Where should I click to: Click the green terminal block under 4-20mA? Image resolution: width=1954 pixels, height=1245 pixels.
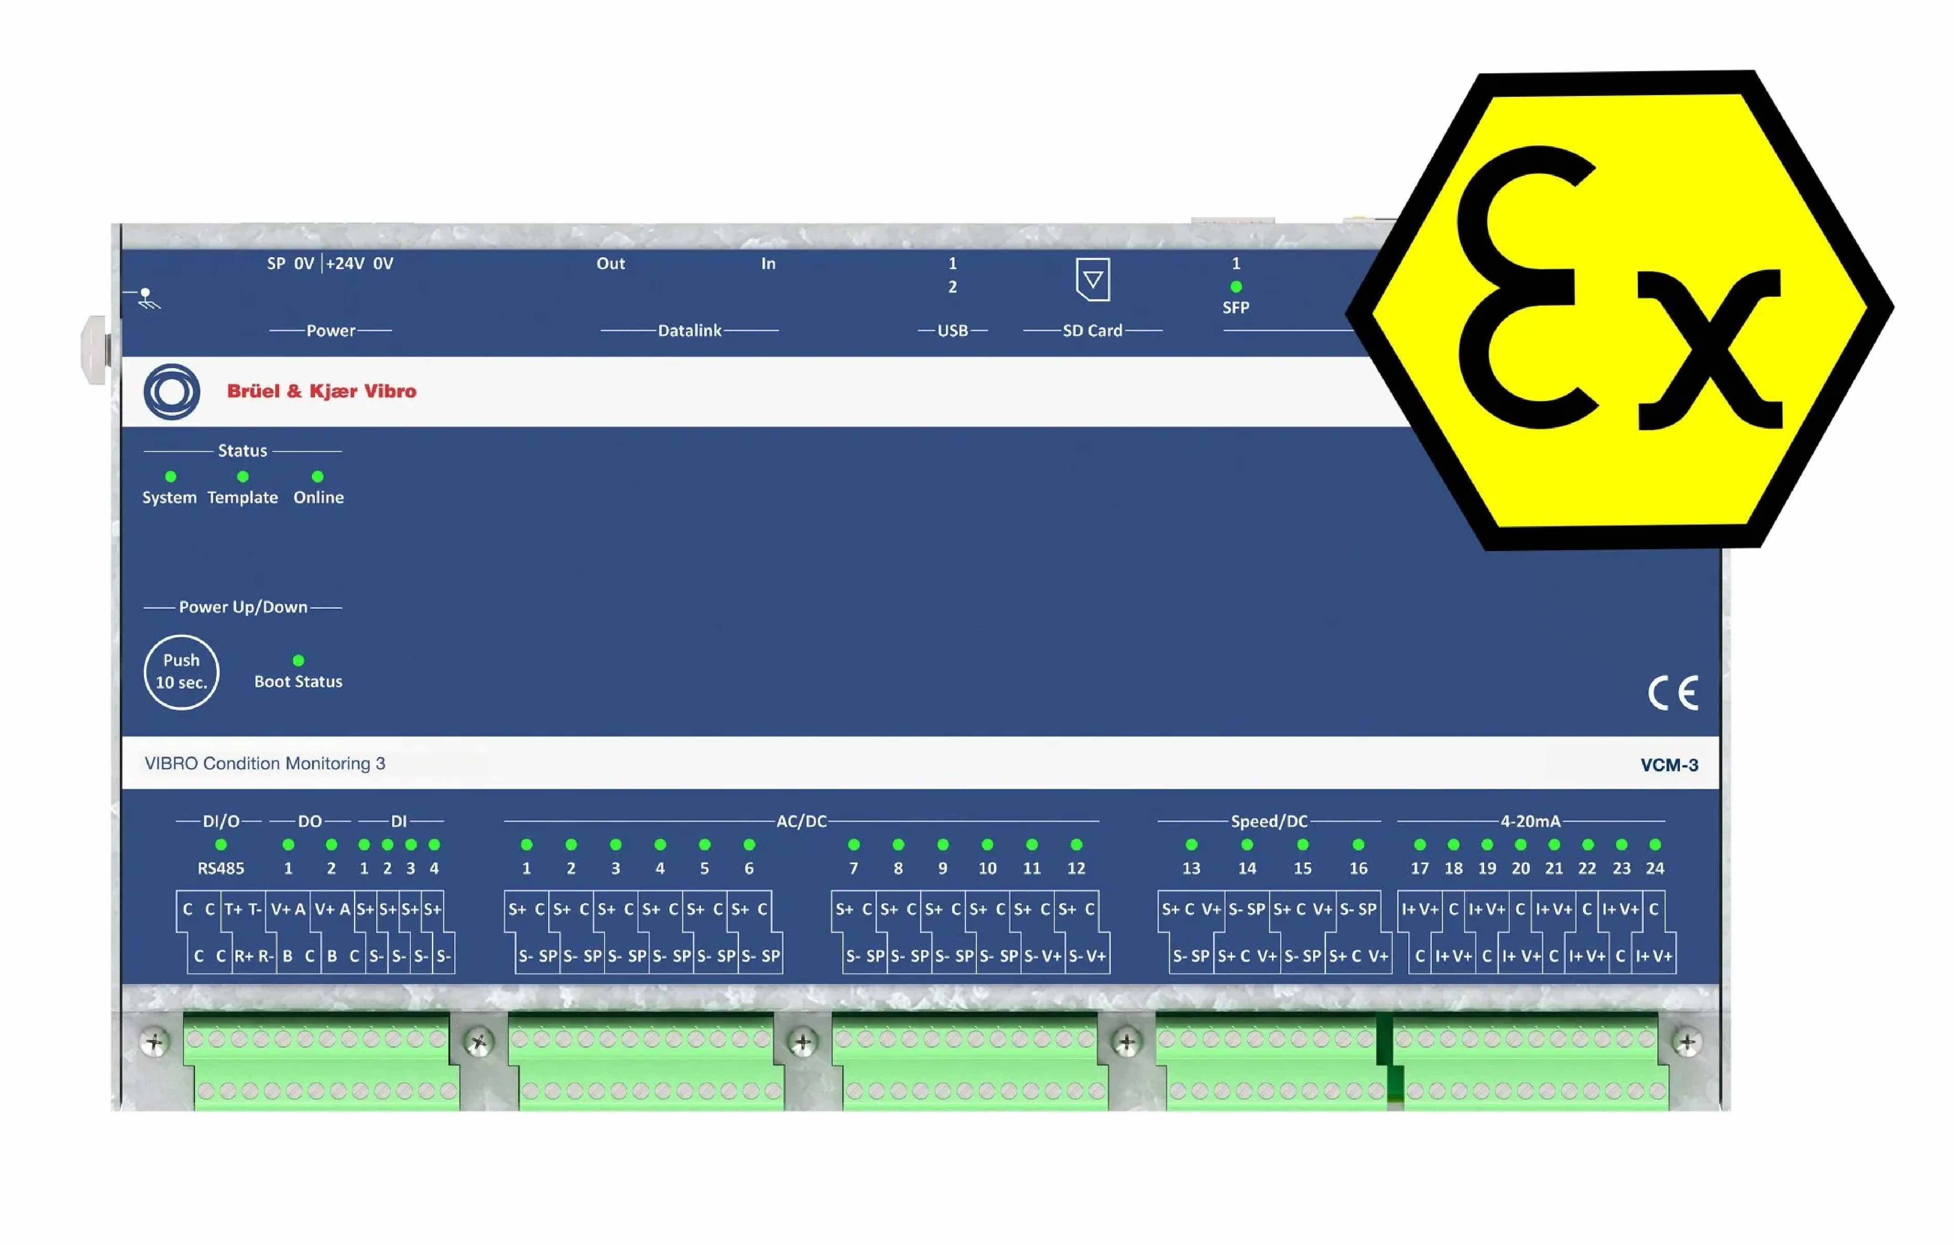(1530, 1062)
